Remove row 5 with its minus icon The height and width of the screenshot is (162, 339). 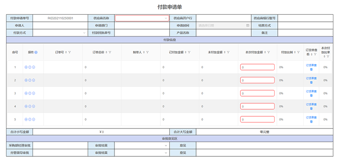click(x=30, y=119)
